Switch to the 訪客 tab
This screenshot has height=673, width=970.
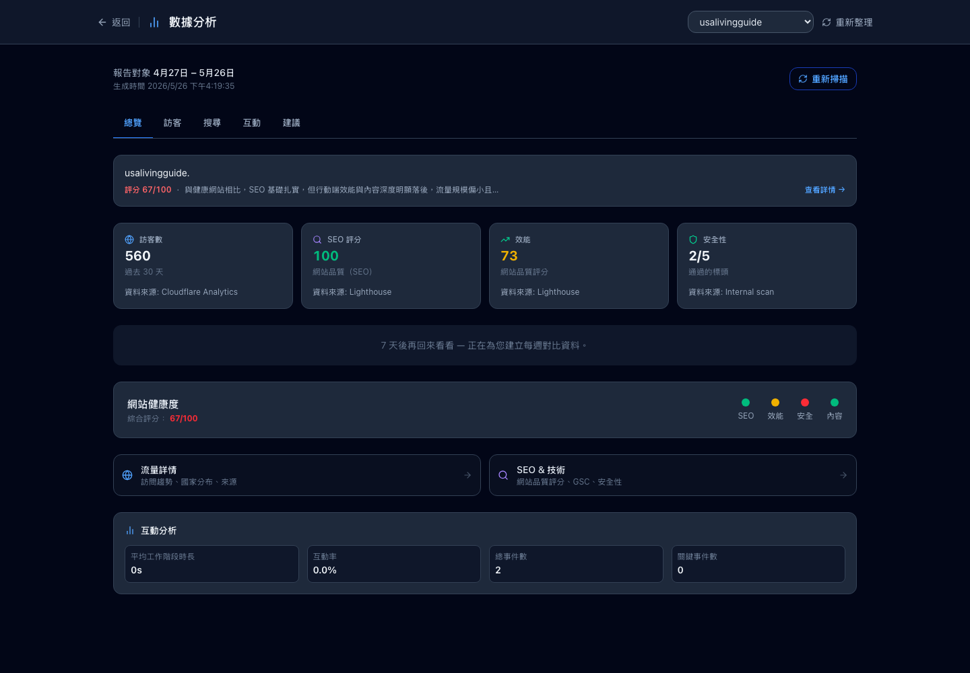pos(172,123)
